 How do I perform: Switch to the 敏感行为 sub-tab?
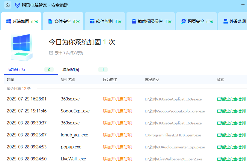(x=16, y=70)
